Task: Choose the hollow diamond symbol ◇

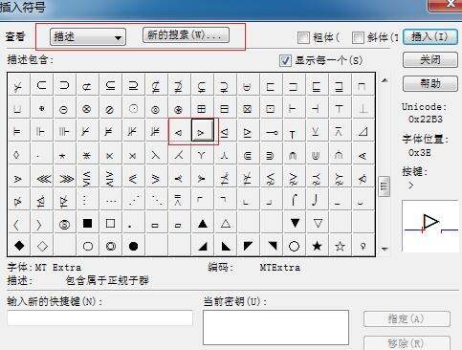Action: tap(42, 246)
